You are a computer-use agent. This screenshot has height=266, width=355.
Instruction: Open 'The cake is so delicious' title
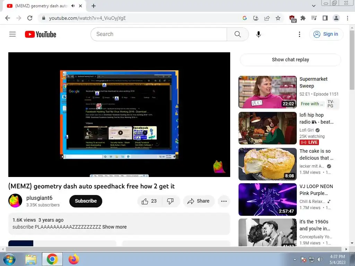[x=316, y=154]
